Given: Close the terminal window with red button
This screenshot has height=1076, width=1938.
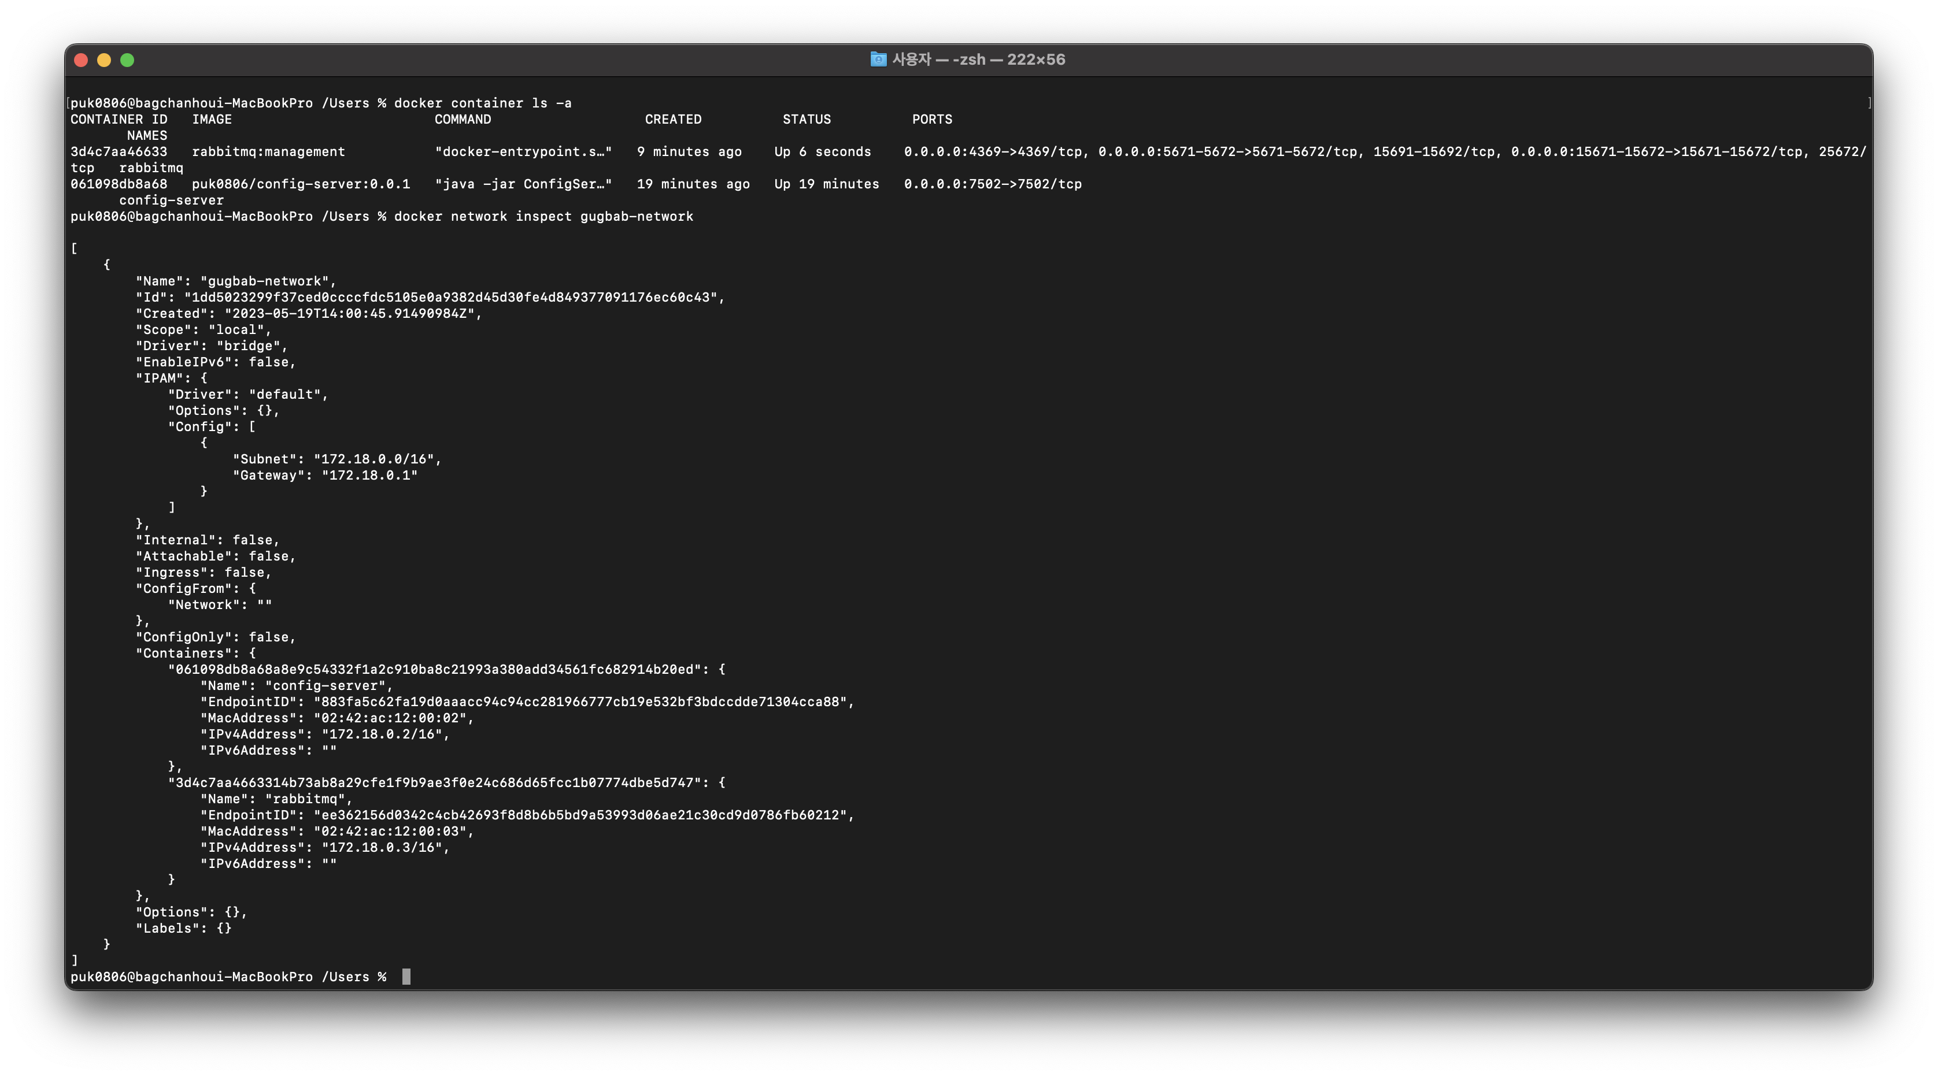Looking at the screenshot, I should (82, 60).
